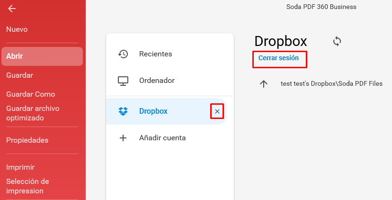
Task: Open Guardar Como option
Action: (x=30, y=94)
